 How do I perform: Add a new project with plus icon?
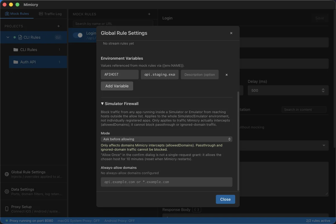click(x=59, y=26)
